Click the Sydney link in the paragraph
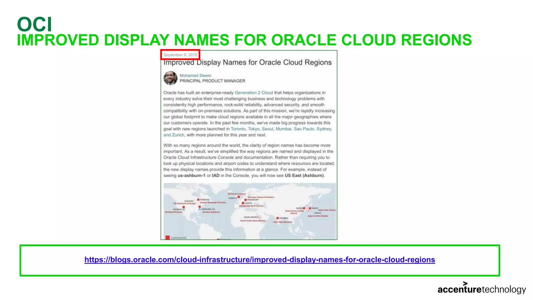Screen dimensions: 533x300 324,129
